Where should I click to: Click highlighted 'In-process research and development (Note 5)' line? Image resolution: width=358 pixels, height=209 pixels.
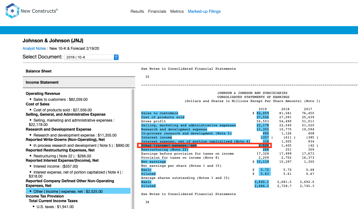tap(186, 133)
